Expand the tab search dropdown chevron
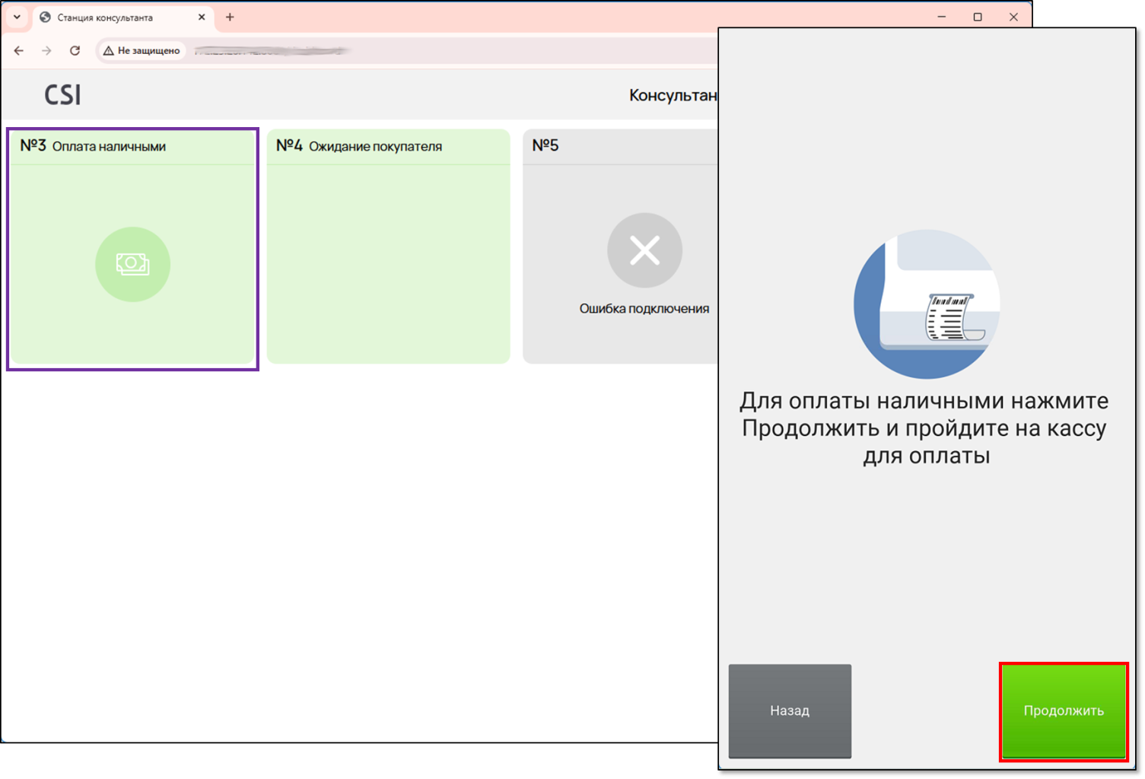This screenshot has width=1145, height=779. (17, 17)
